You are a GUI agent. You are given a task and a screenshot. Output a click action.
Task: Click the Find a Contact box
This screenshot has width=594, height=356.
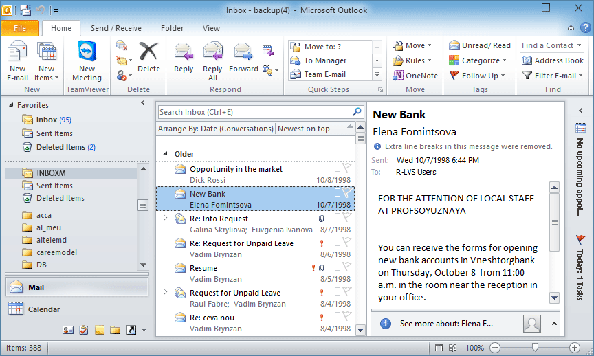pyautogui.click(x=551, y=45)
